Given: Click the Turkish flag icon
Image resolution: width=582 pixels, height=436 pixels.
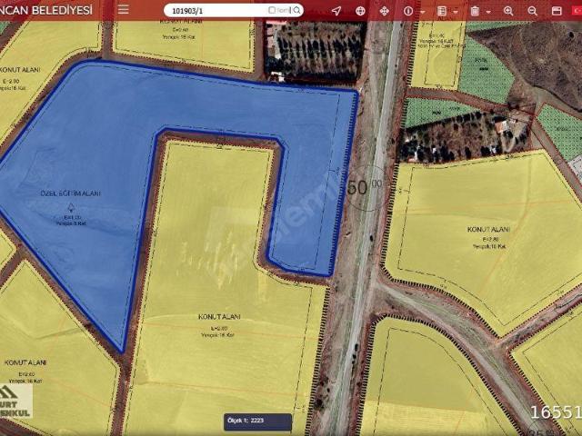Looking at the screenshot, I should (577, 11).
